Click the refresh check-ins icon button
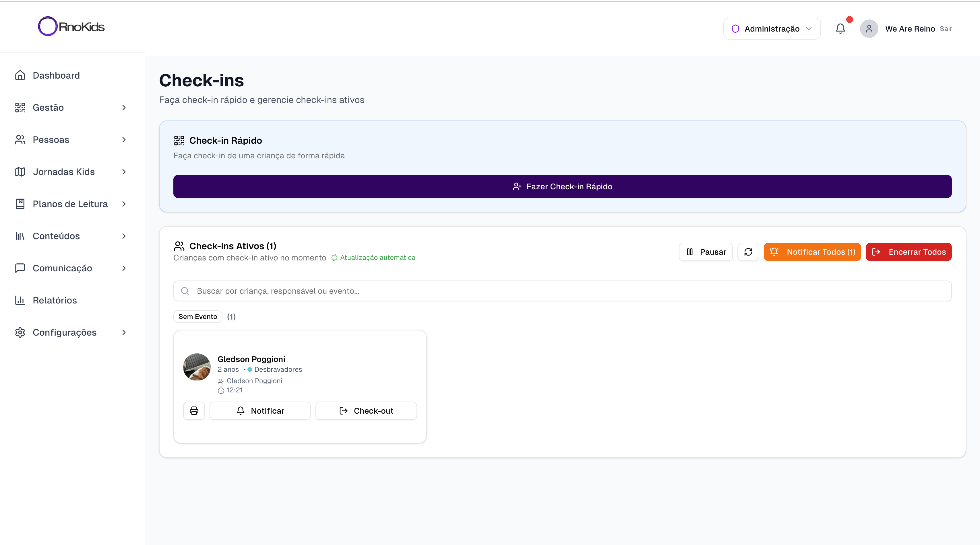Screen dimensions: 980x545 coord(748,252)
